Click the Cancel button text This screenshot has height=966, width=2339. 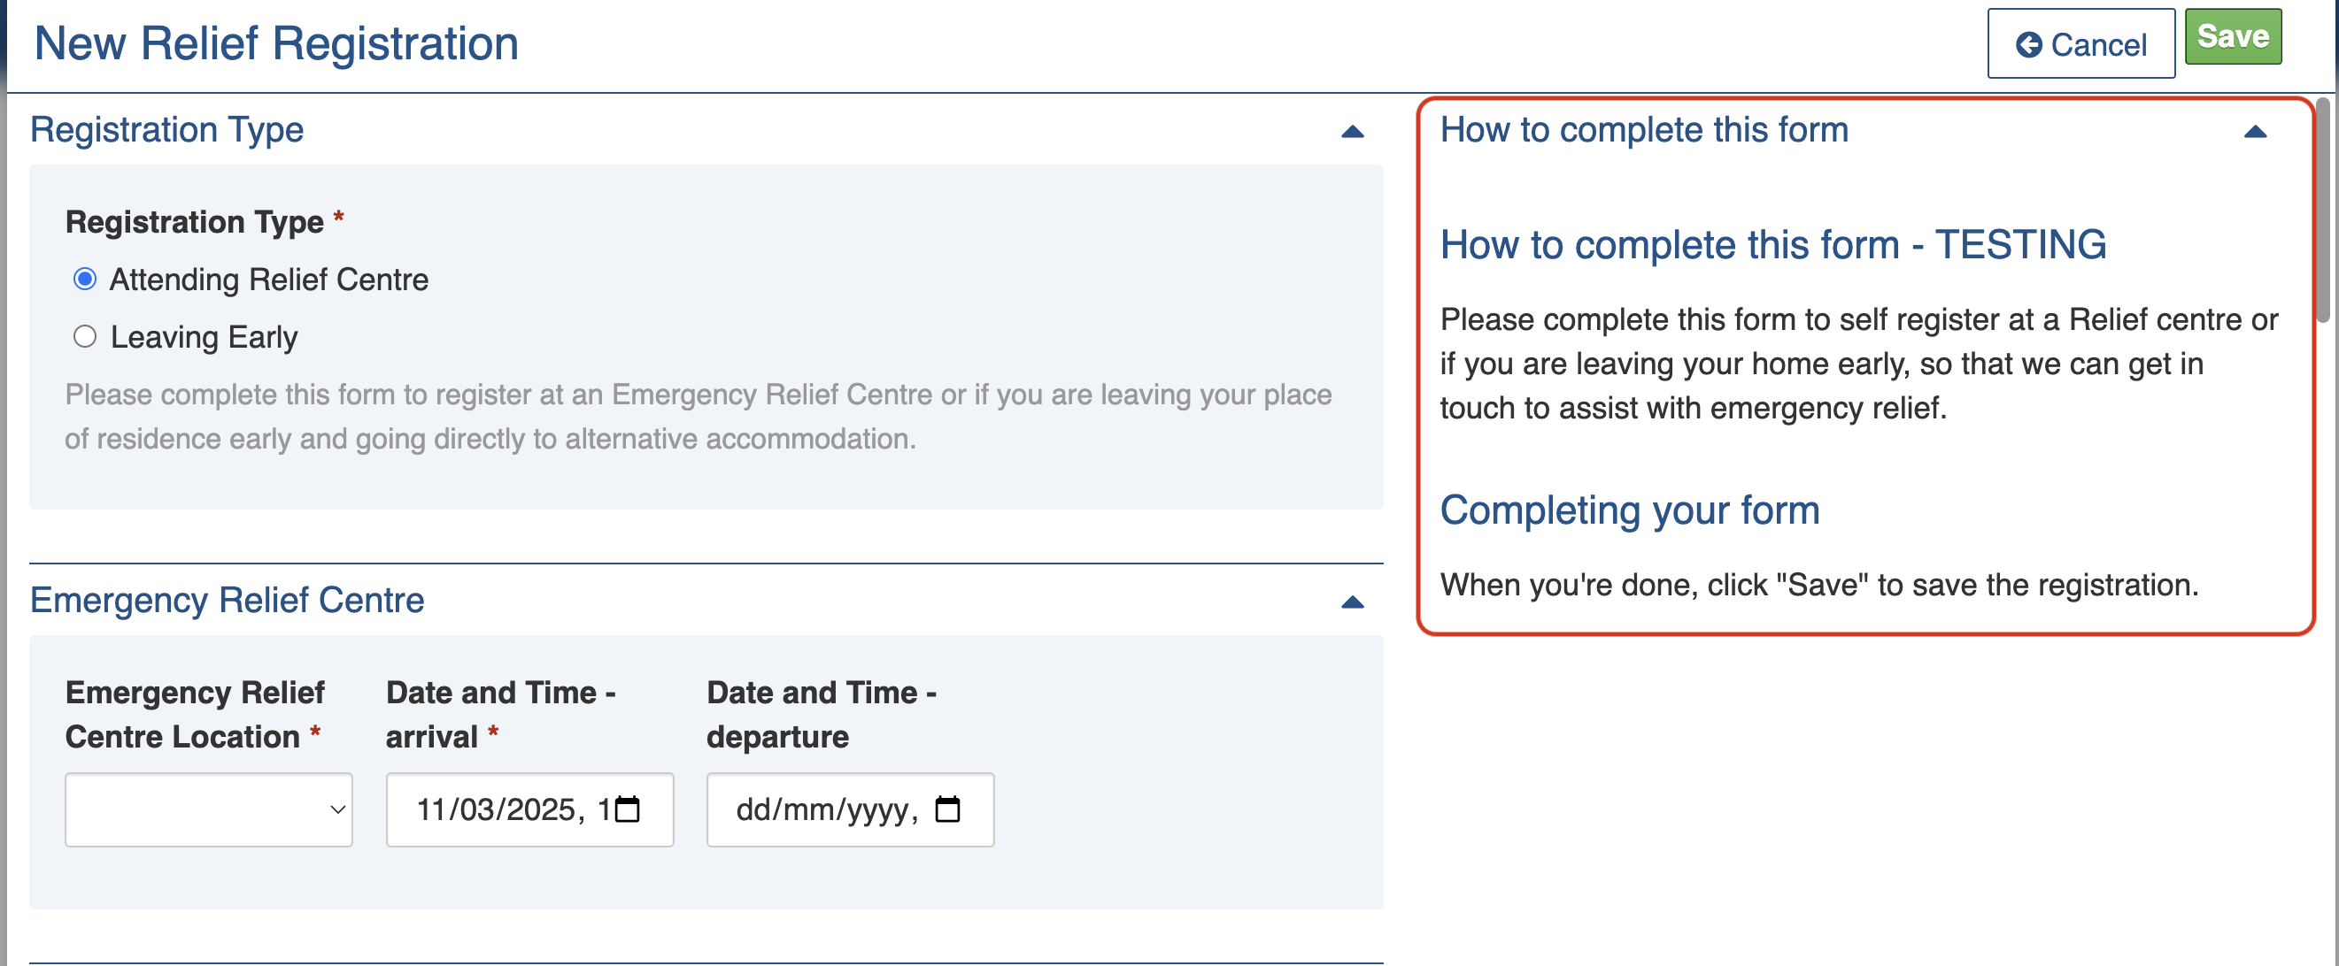[x=2098, y=44]
